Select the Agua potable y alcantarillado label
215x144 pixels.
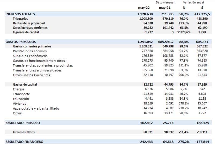(x=36, y=108)
